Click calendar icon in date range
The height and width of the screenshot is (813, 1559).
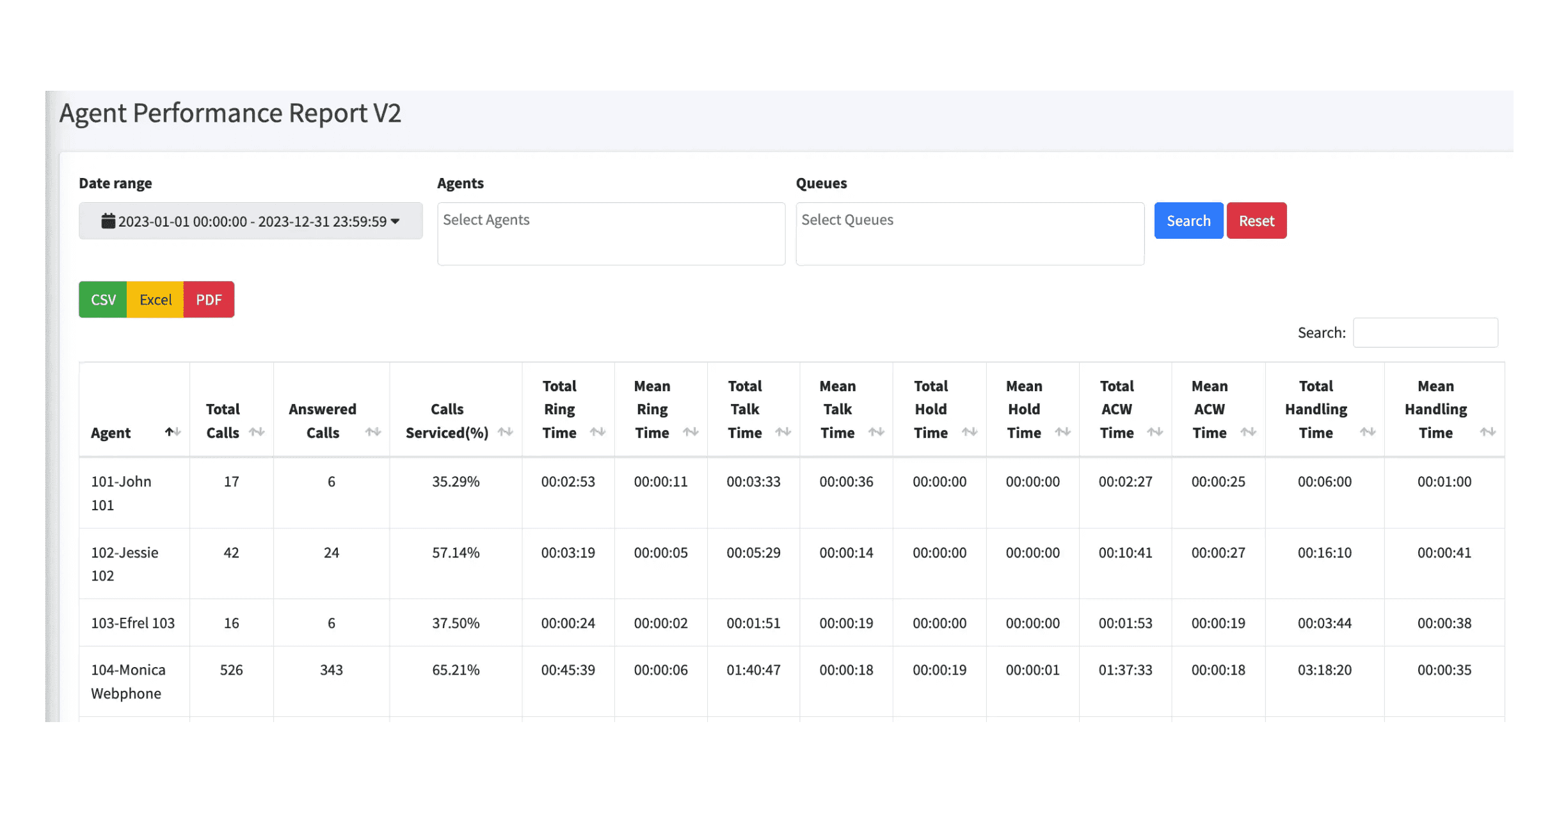point(108,221)
